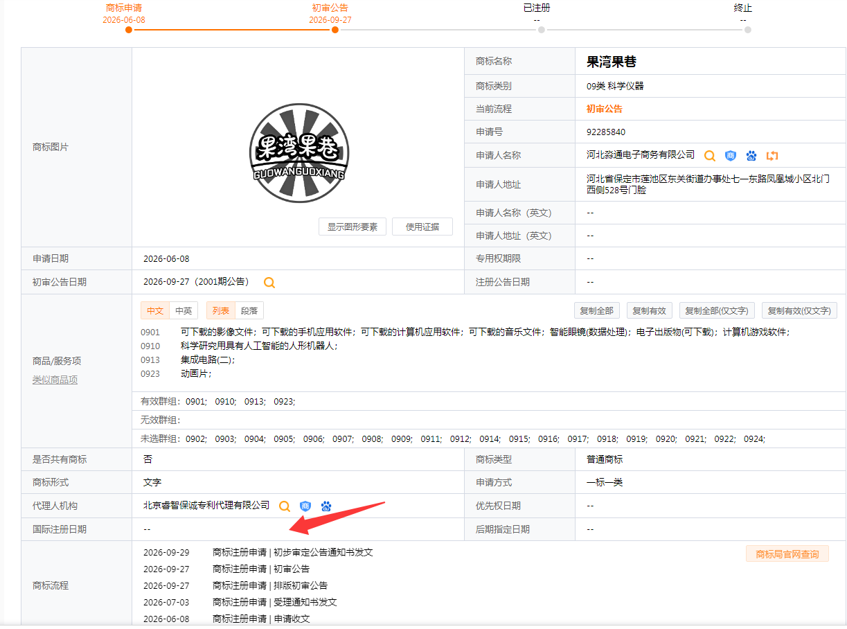Image resolution: width=847 pixels, height=629 pixels.
Task: Click 一标一类 application method value
Action: (605, 483)
